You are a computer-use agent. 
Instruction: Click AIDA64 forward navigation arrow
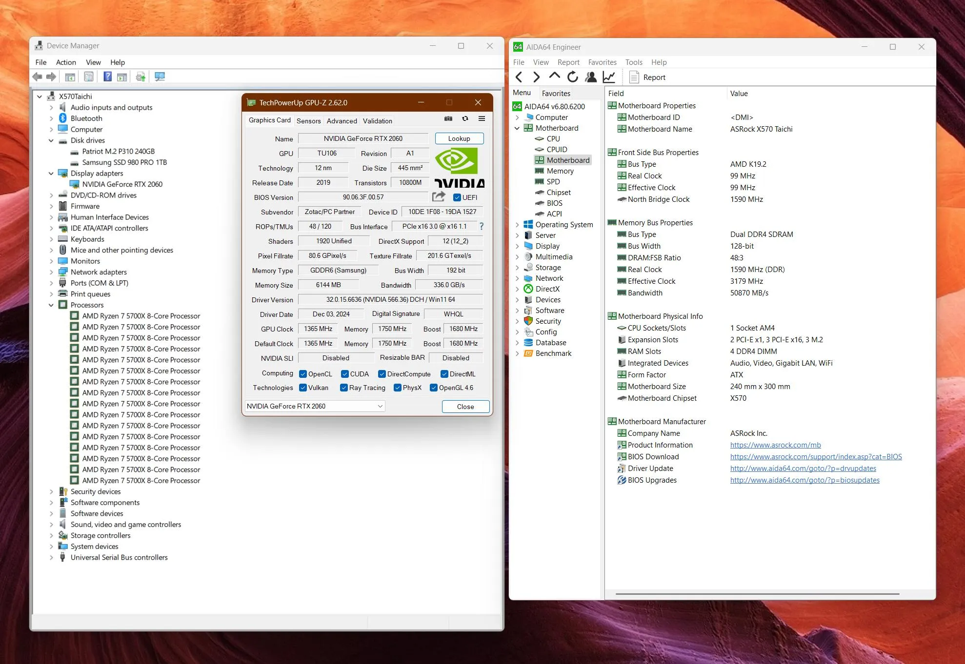pyautogui.click(x=536, y=77)
